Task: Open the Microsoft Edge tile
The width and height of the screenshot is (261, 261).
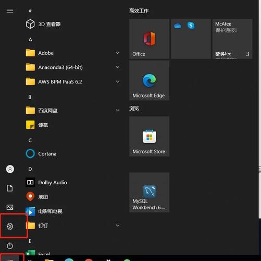Action: click(x=149, y=80)
